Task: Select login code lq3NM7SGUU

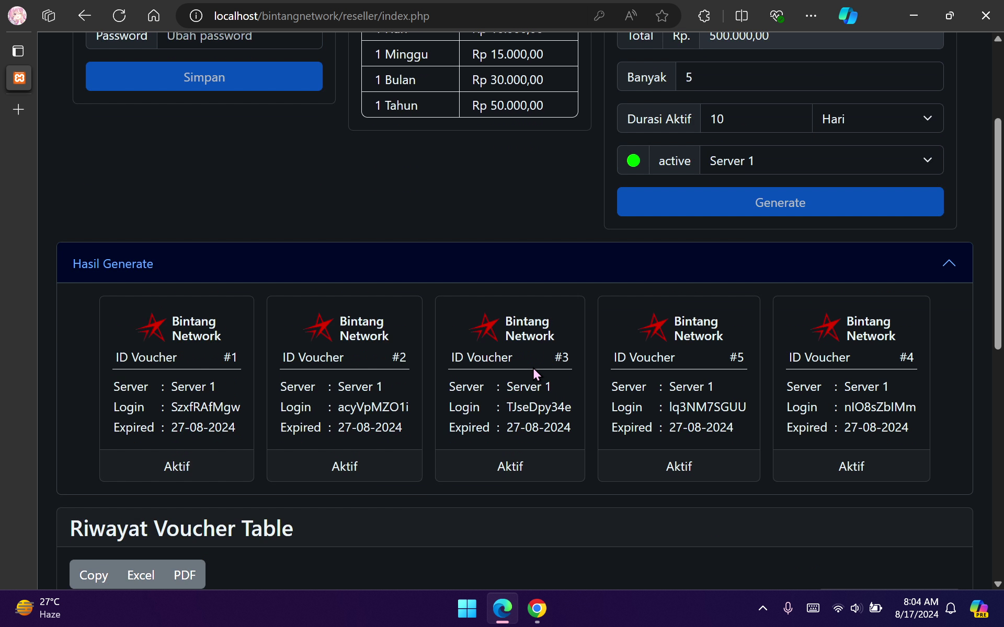Action: click(708, 407)
